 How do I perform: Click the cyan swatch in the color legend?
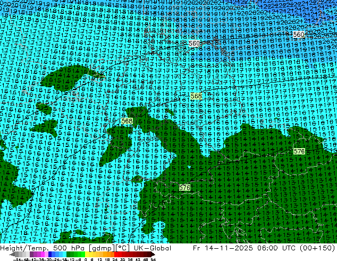(65, 255)
